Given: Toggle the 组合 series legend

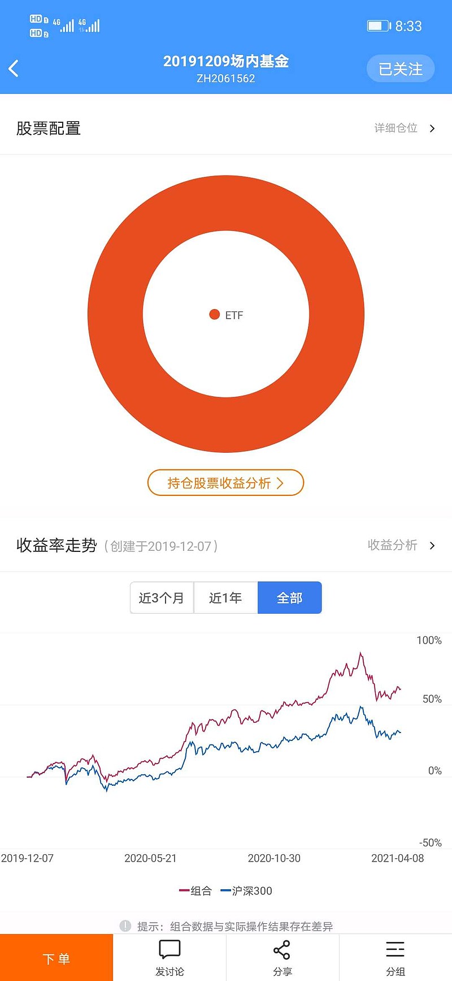Looking at the screenshot, I should pos(195,890).
